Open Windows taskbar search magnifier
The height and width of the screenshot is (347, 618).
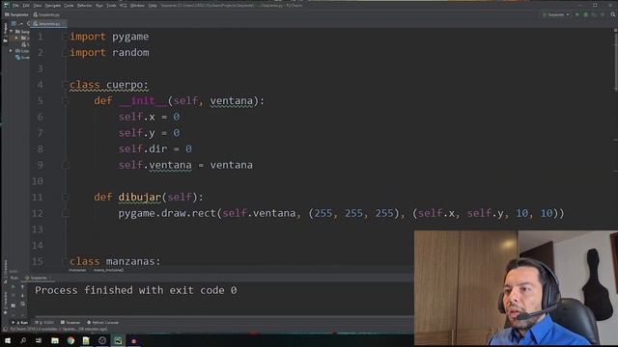[23, 340]
